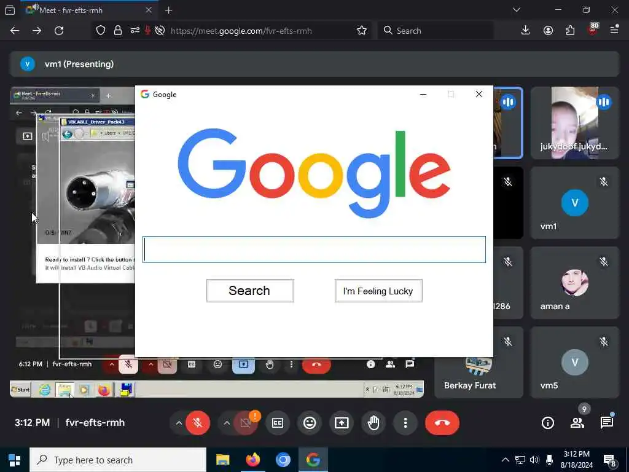Turn on closed captions
Viewport: 629px width, 472px height.
278,423
